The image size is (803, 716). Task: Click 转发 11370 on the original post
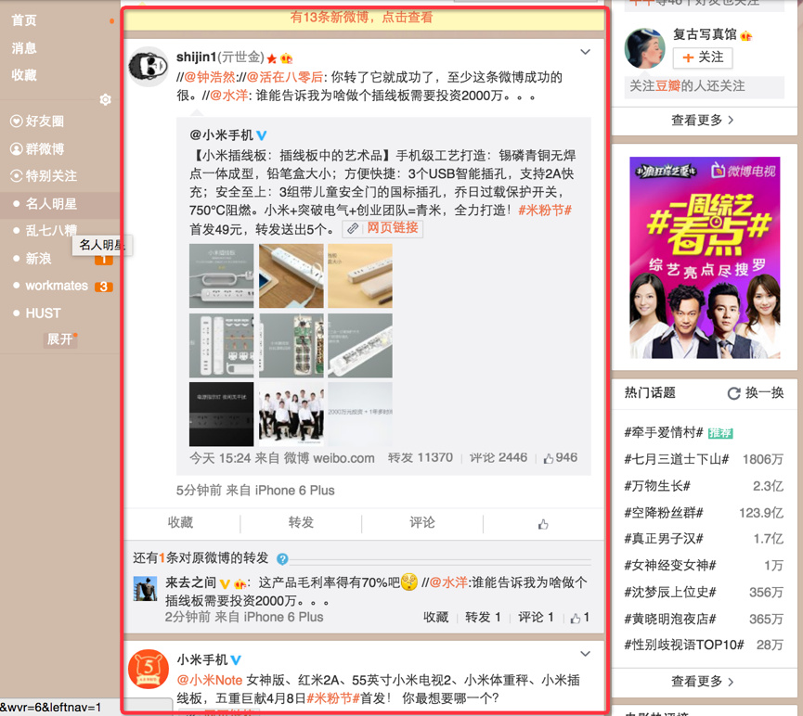421,458
